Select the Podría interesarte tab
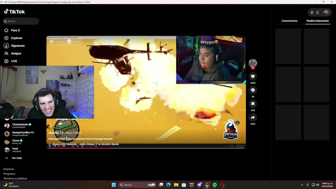Viewport: 336px width, 189px height. coord(318,21)
